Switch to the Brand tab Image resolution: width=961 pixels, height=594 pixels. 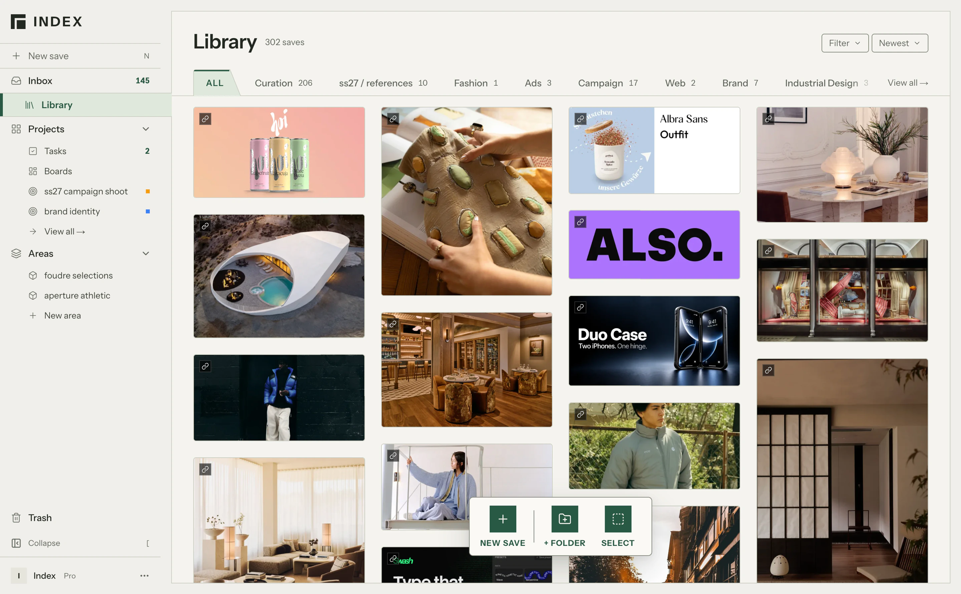point(740,83)
